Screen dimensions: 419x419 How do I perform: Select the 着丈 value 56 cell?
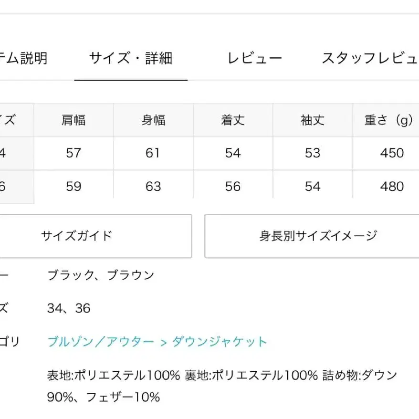tap(233, 186)
